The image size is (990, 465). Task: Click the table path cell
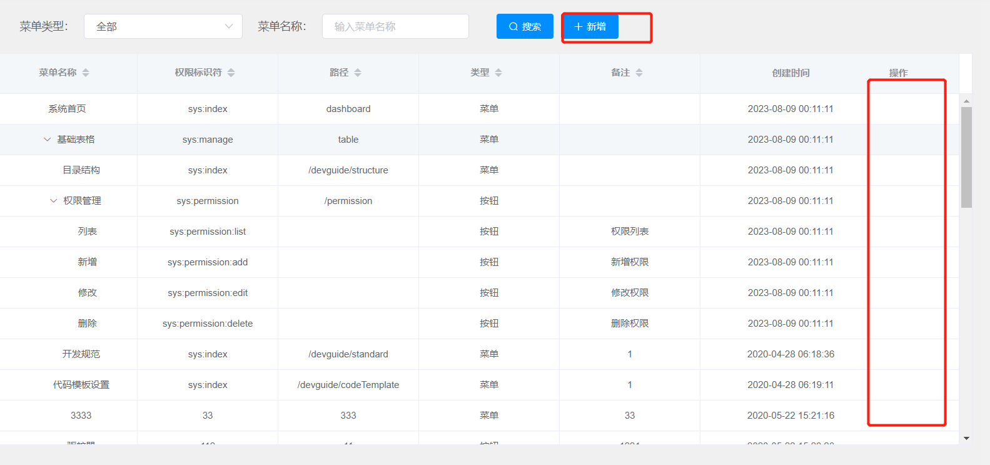click(x=348, y=140)
